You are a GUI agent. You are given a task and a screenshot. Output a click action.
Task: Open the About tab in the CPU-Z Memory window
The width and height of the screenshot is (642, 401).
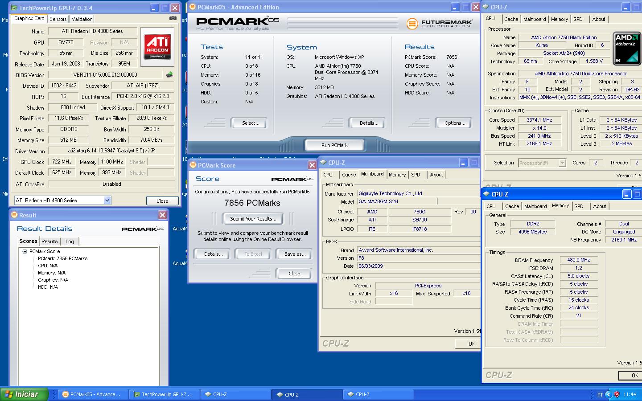tap(599, 206)
